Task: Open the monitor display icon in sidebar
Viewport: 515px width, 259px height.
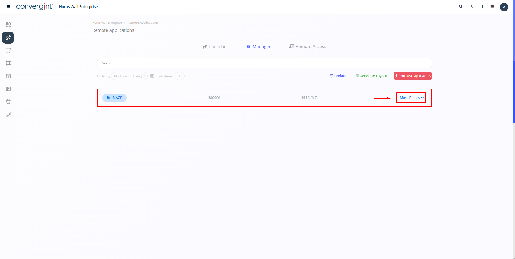Action: pos(8,50)
